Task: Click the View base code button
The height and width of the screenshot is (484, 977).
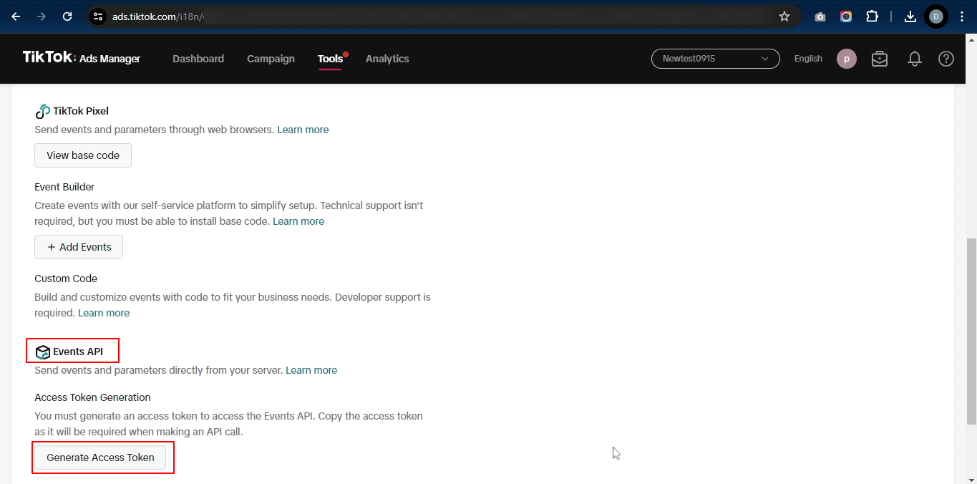Action: click(83, 155)
